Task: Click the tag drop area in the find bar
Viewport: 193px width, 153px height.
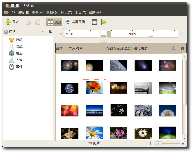Action: [x=127, y=48]
